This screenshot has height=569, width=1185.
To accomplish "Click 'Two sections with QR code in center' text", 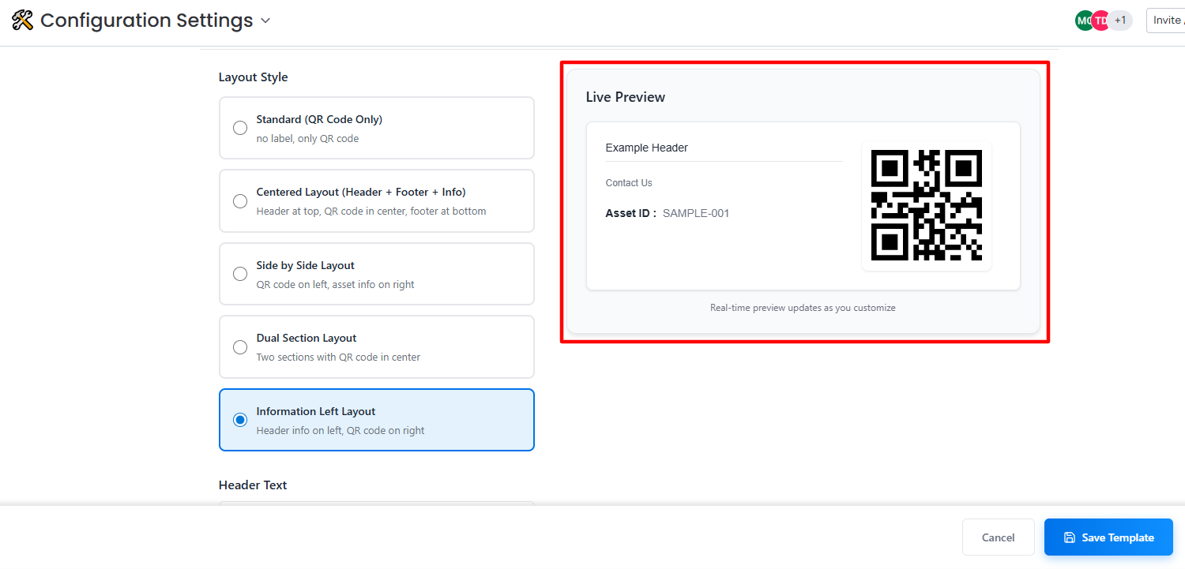I will [x=338, y=357].
